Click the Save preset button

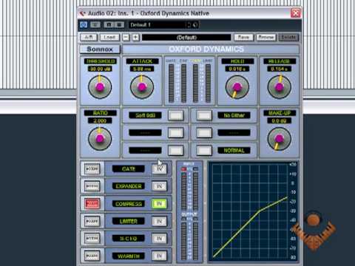coord(243,38)
